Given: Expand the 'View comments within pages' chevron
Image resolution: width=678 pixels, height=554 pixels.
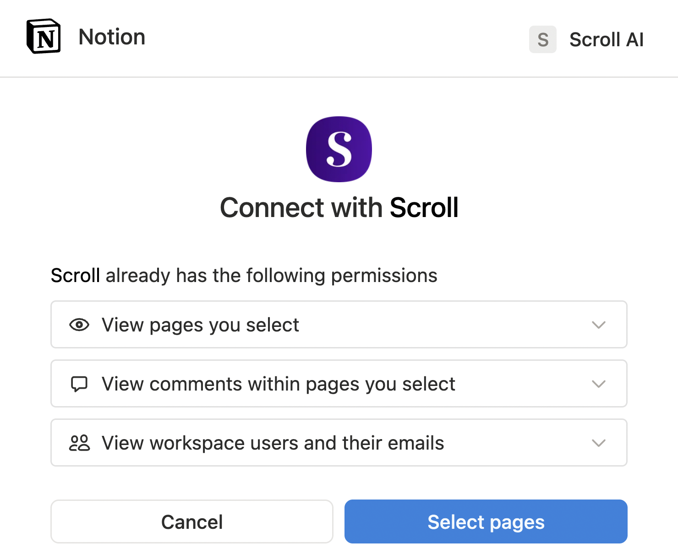Looking at the screenshot, I should [598, 384].
